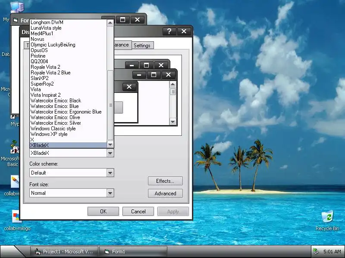Select Windows XP style
This screenshot has width=345, height=258.
[68, 134]
